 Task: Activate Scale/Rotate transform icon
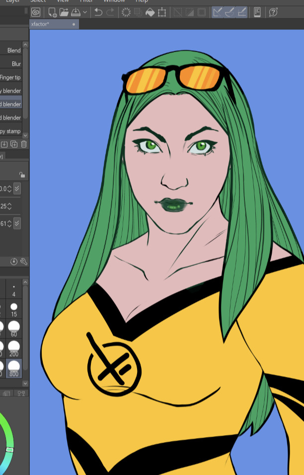click(162, 12)
